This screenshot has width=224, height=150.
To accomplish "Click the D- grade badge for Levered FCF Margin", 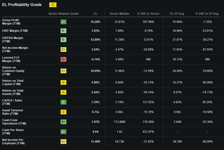I will click(x=63, y=59).
